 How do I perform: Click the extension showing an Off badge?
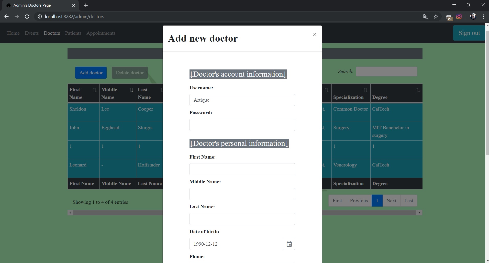(449, 17)
